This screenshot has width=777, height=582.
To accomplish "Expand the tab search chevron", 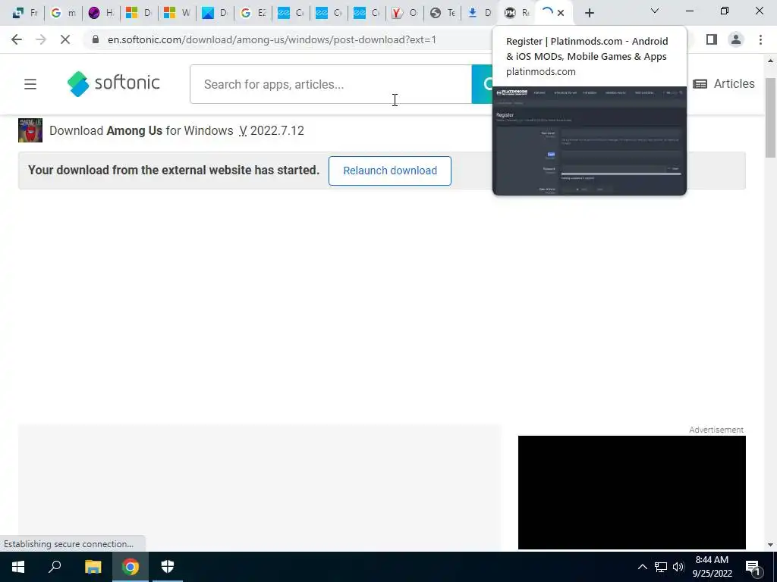I will tap(655, 11).
